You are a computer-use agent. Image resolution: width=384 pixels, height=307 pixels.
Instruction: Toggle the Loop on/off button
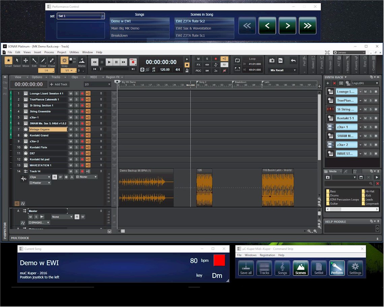[237, 61]
